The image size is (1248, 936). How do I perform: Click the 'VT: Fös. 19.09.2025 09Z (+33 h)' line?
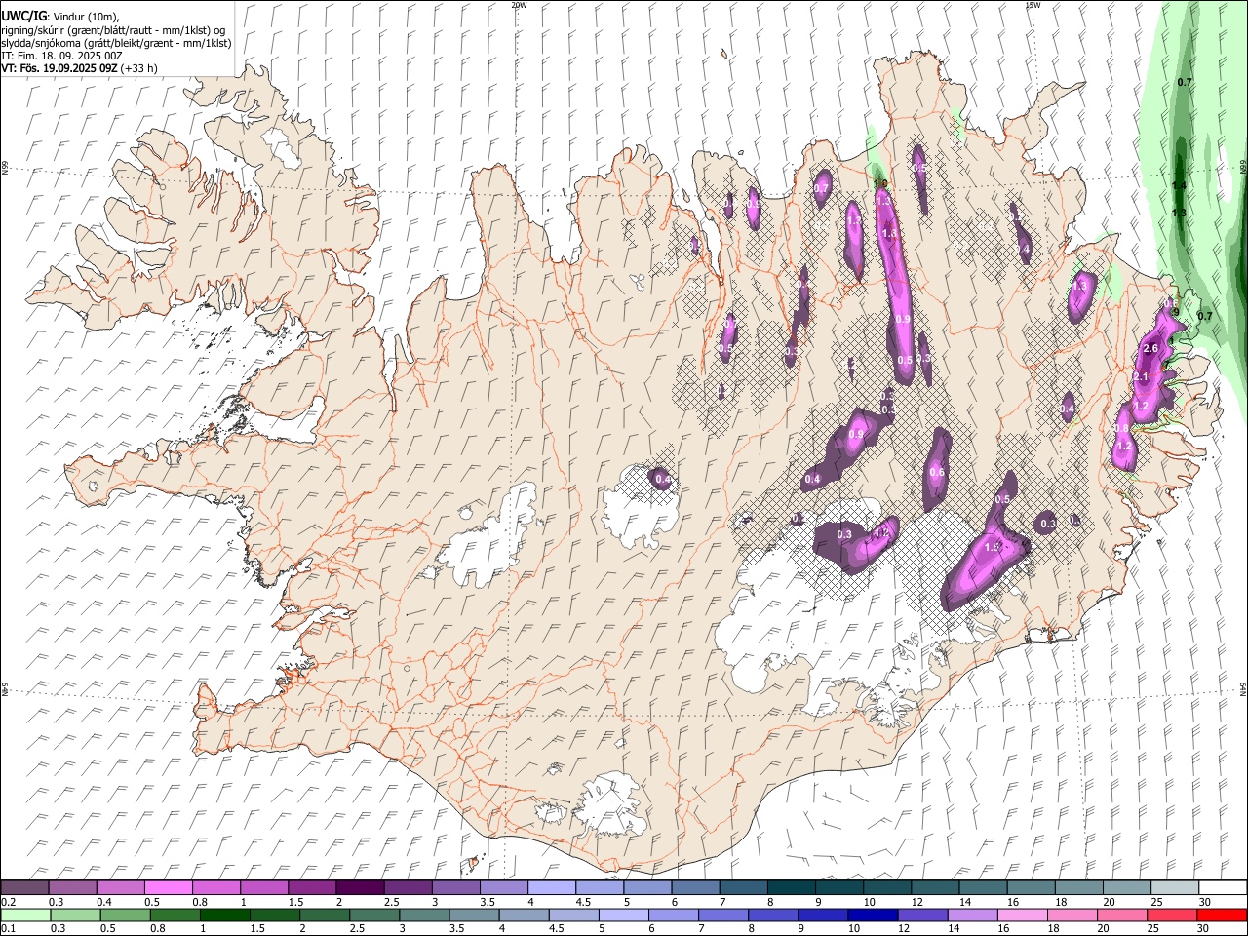click(x=79, y=68)
